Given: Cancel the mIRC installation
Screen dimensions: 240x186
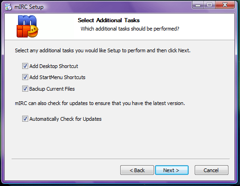Looking at the screenshot, I should pyautogui.click(x=211, y=170).
